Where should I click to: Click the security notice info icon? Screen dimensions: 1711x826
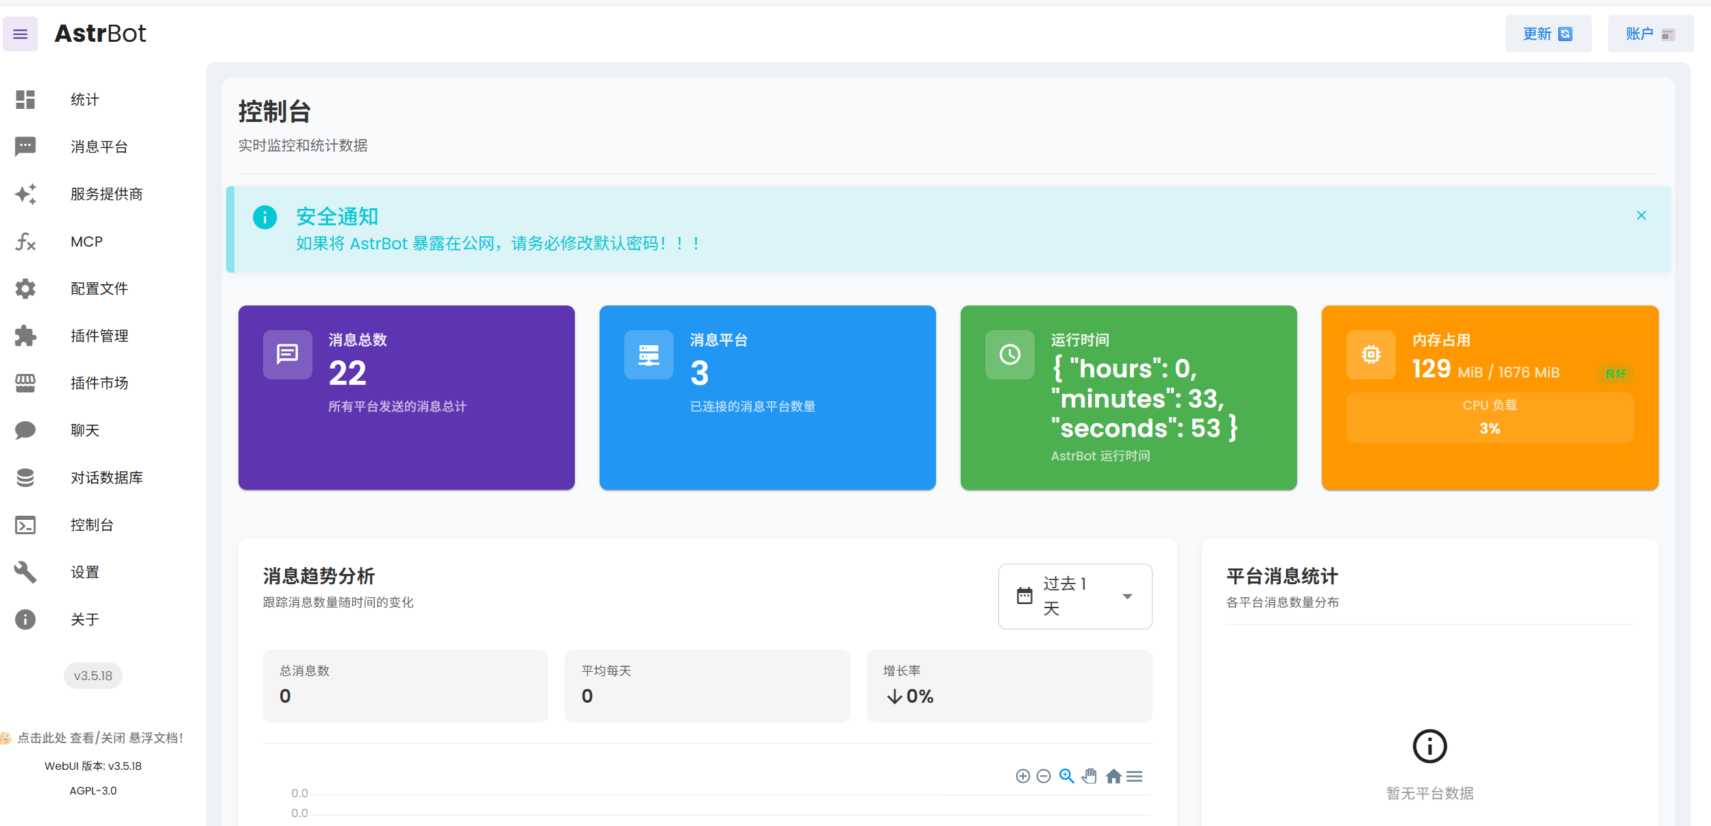[265, 217]
